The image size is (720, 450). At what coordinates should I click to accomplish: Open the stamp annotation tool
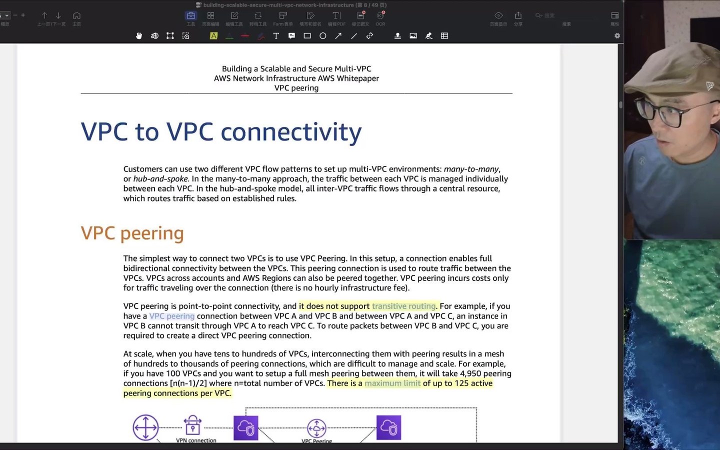(x=397, y=36)
